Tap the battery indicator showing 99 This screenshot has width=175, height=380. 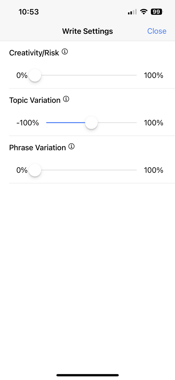157,12
